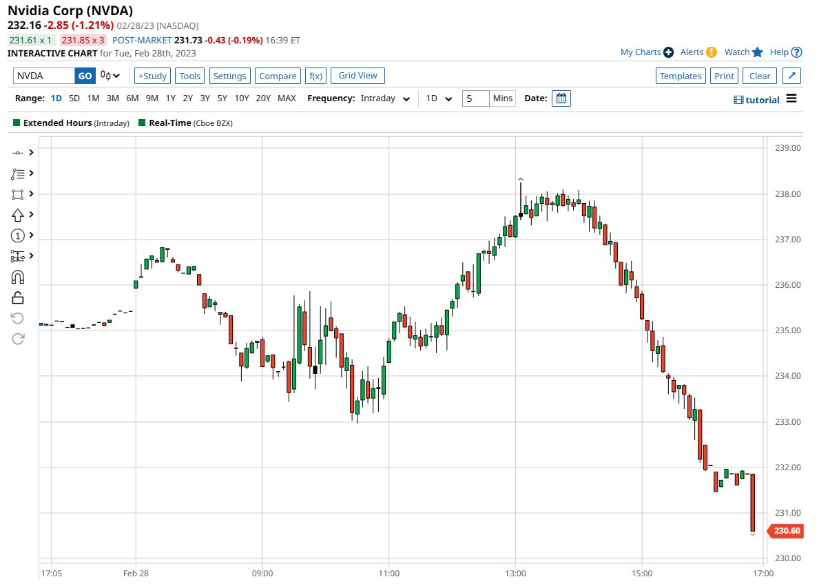Select the 6M range
Viewport: 819px width, 588px height.
tap(132, 98)
